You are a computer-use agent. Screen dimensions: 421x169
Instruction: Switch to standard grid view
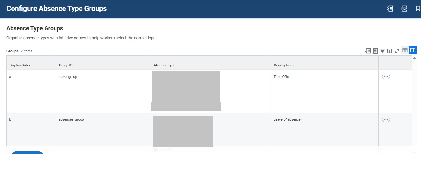pos(413,50)
